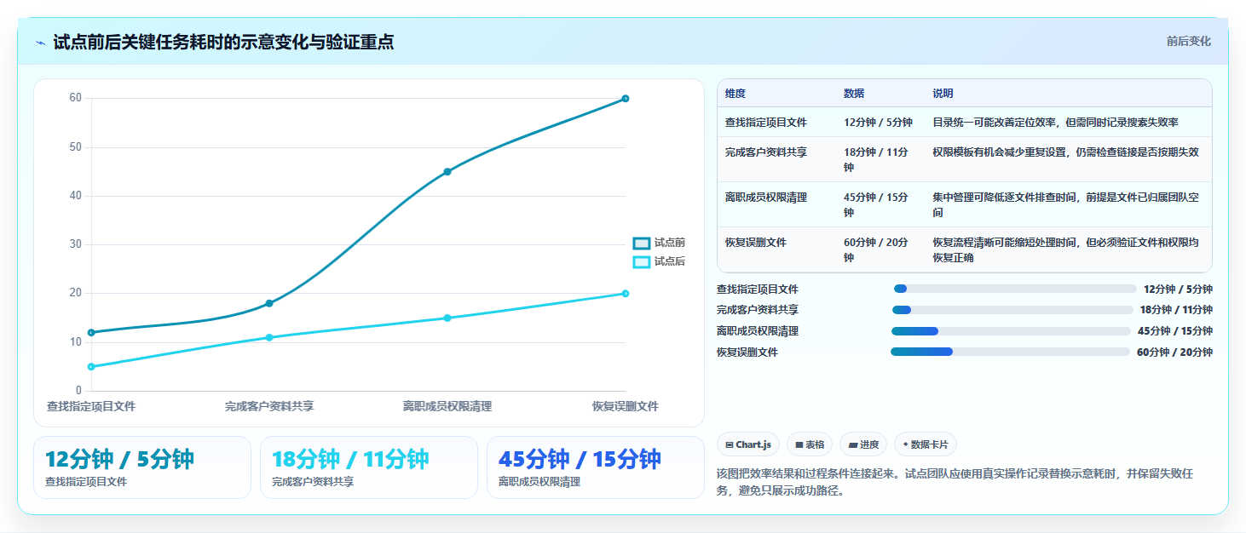Select the 试点前 data point at value 45
1246x533 pixels.
[447, 172]
